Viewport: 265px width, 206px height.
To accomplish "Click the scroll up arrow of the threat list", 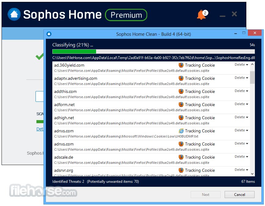I will pos(252,64).
